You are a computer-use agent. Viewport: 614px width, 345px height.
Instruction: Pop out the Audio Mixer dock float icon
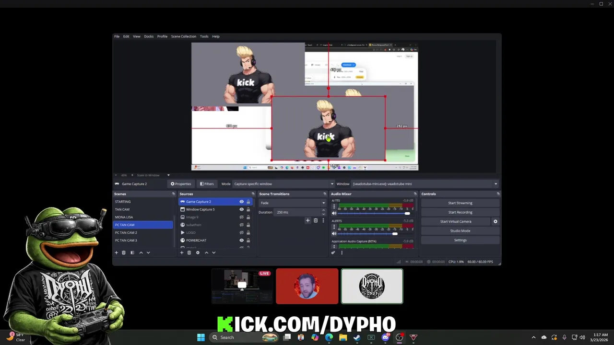415,194
